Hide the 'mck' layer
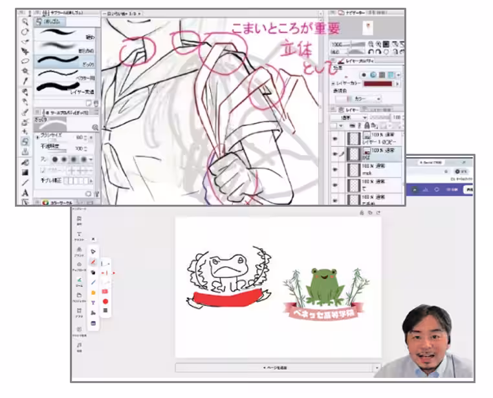493x398 pixels. pos(335,169)
